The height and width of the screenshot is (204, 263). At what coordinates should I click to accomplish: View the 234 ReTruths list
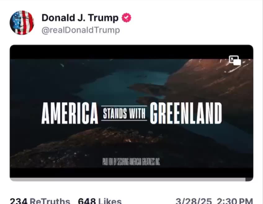pos(40,201)
